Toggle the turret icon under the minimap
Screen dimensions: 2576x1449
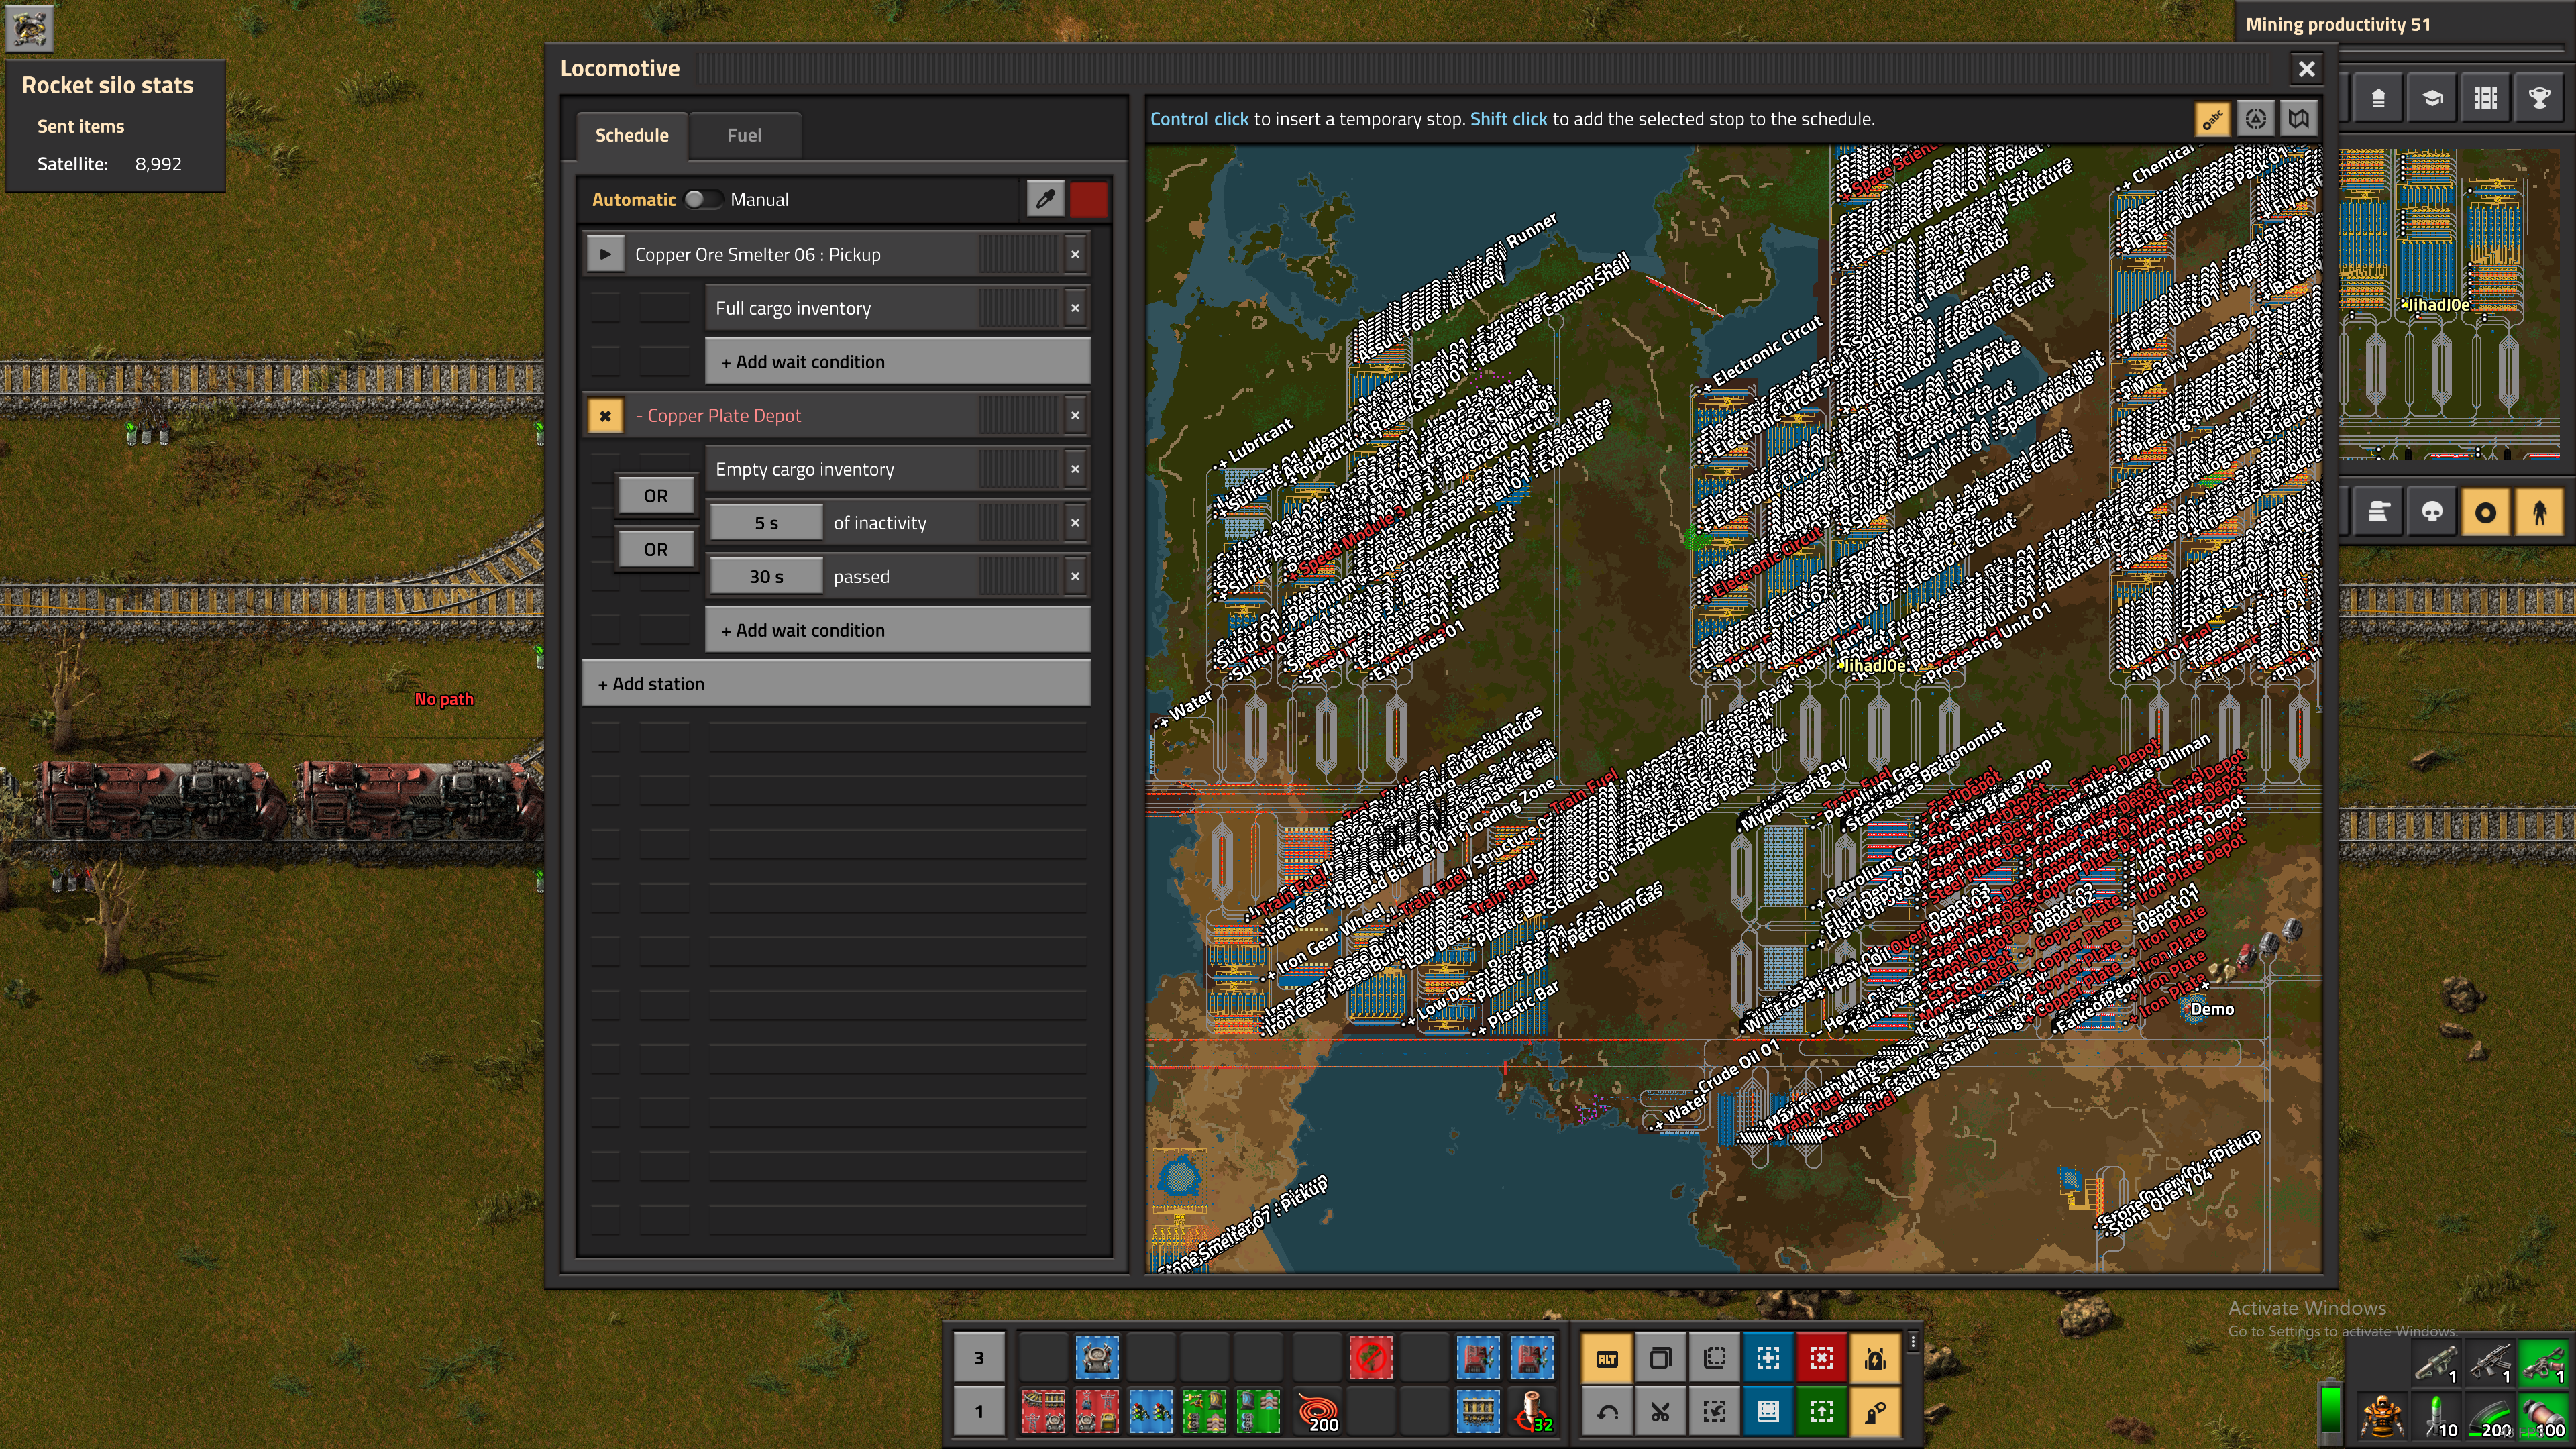tap(2378, 512)
